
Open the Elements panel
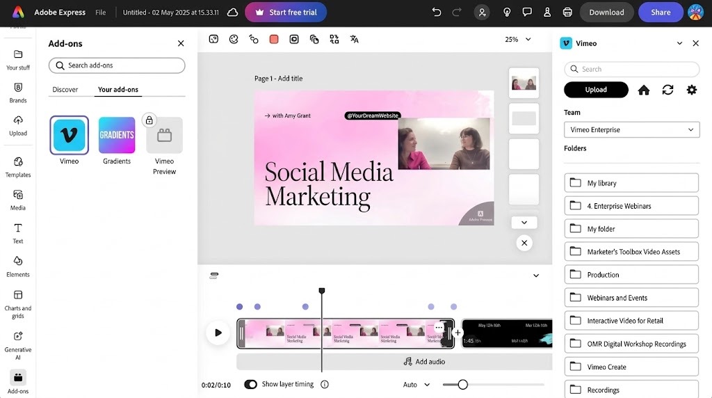(17, 266)
